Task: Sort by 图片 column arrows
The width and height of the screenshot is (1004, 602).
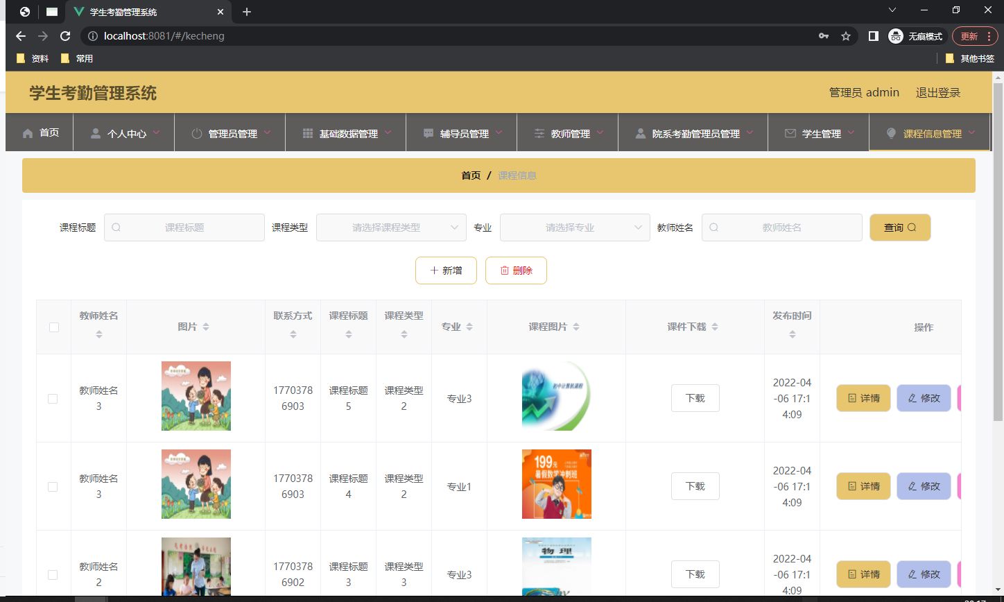Action: pyautogui.click(x=206, y=327)
